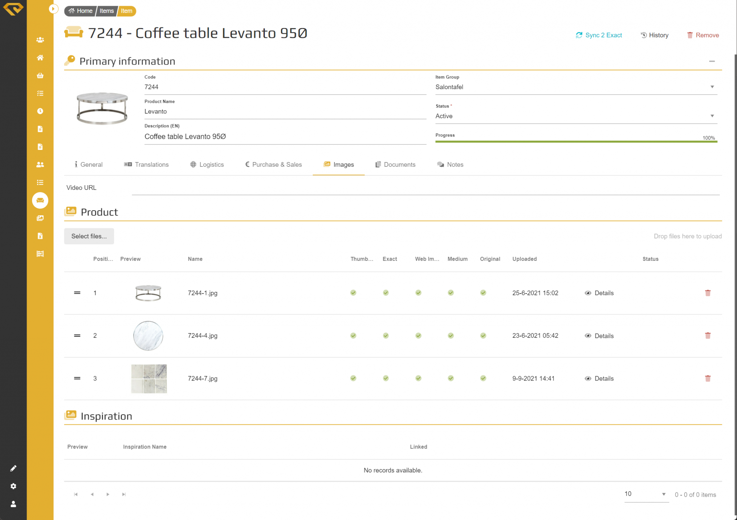Go to next page in Inspiration pager
This screenshot has width=737, height=520.
point(108,494)
